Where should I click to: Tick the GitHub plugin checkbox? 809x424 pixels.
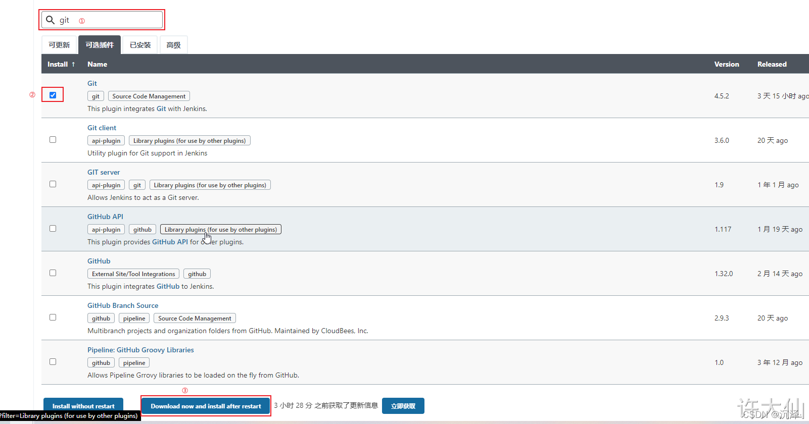click(53, 273)
